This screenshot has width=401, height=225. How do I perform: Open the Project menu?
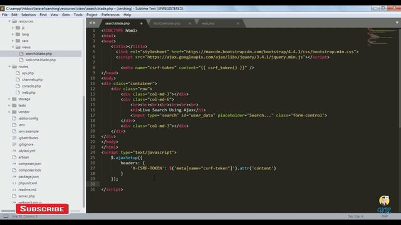[92, 15]
